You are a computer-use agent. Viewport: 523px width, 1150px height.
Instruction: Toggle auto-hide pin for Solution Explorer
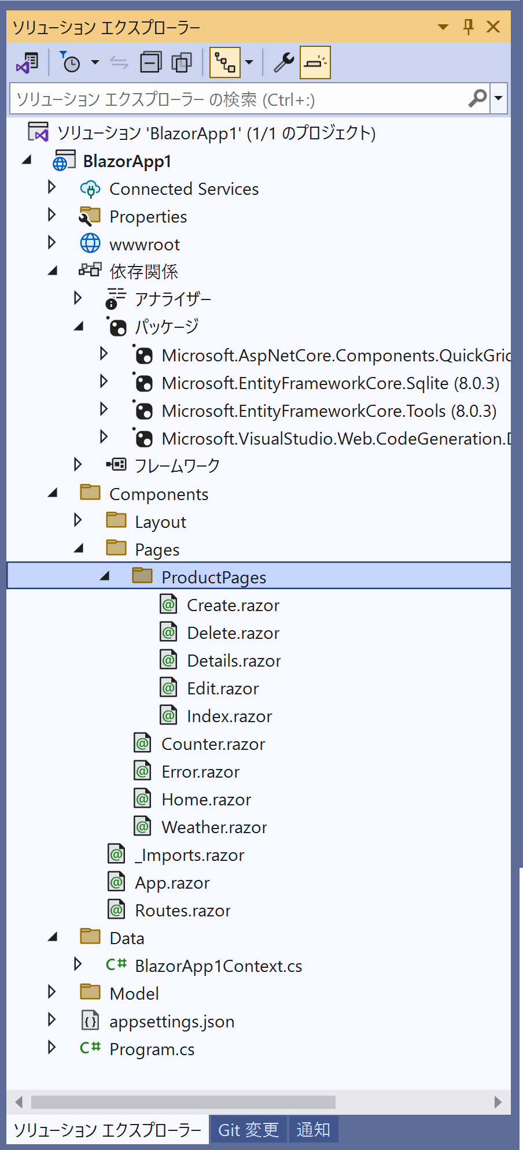coord(469,27)
